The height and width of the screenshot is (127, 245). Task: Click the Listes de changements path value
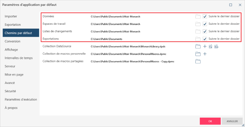coord(115,31)
